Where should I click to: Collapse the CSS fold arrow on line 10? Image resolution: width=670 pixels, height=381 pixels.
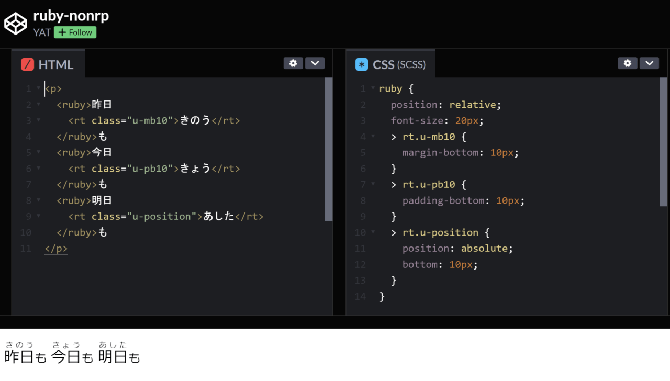click(x=373, y=232)
